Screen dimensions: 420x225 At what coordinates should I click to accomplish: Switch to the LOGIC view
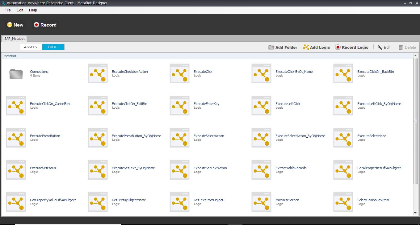[x=53, y=47]
